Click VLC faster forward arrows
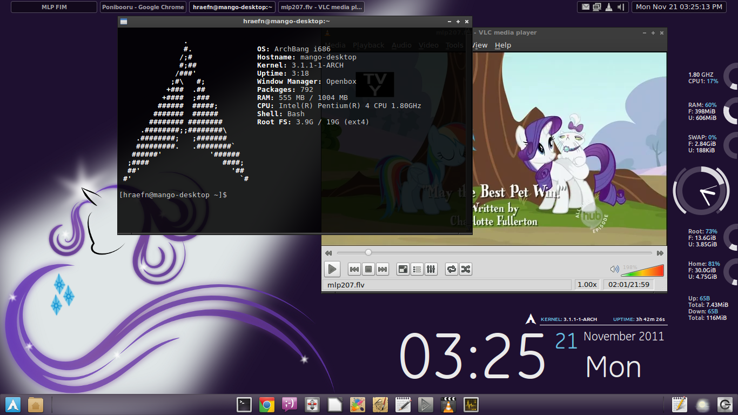The width and height of the screenshot is (738, 415). tap(660, 253)
